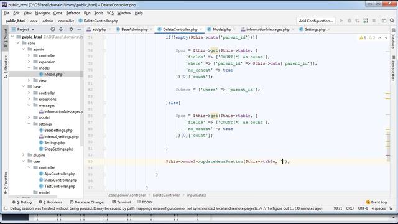
Task: Select TestController.php in project tree
Action: [x=60, y=186]
